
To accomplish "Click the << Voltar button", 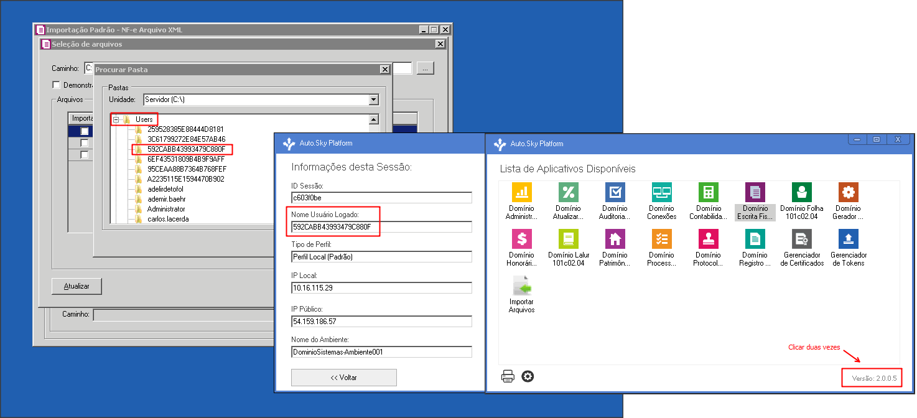I will pyautogui.click(x=344, y=378).
